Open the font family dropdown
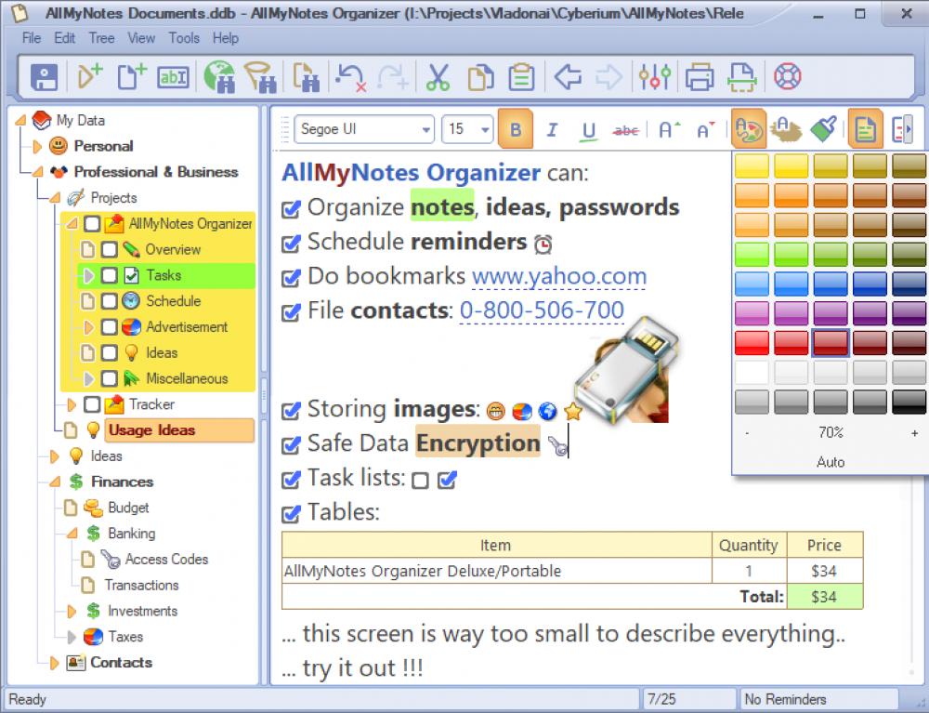The height and width of the screenshot is (713, 929). pos(426,129)
